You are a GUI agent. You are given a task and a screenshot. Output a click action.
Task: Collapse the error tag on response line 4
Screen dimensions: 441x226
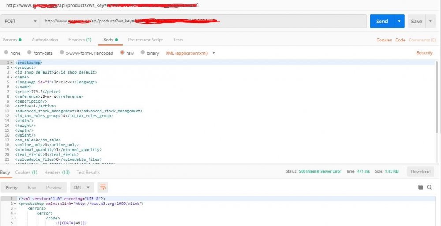15,213
